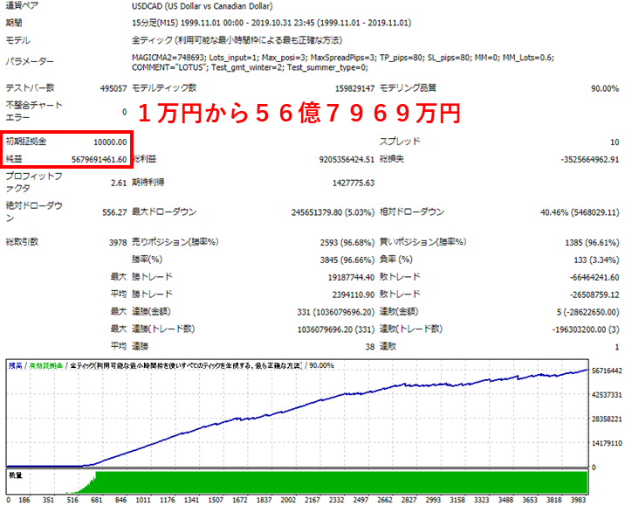The image size is (625, 506).
Task: Click the gross loss value -3525664962.91
Action: 590,160
